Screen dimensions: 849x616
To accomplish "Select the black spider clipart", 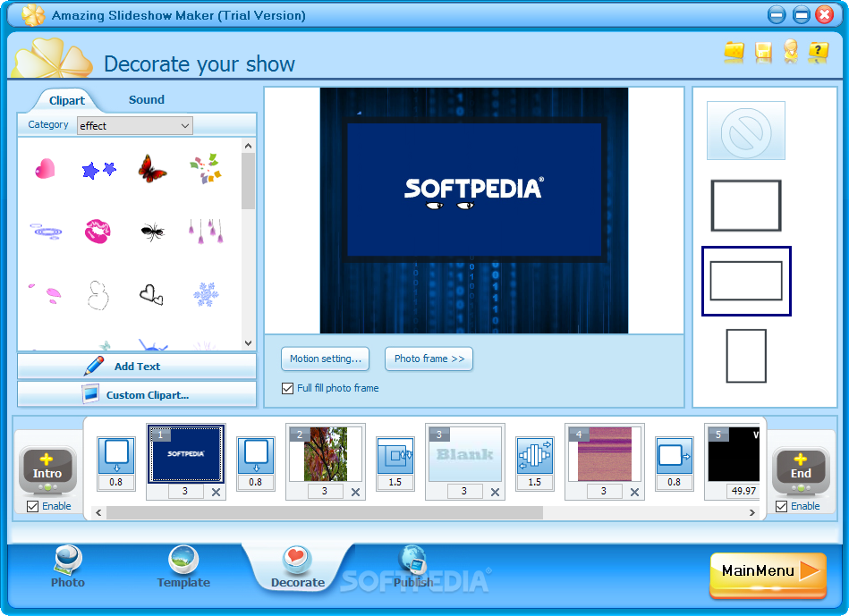I will coord(152,232).
